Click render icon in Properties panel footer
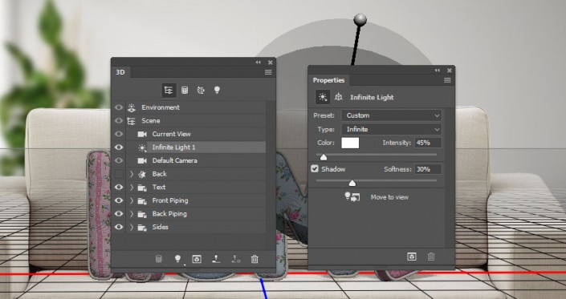The image size is (566, 299). coord(412,257)
